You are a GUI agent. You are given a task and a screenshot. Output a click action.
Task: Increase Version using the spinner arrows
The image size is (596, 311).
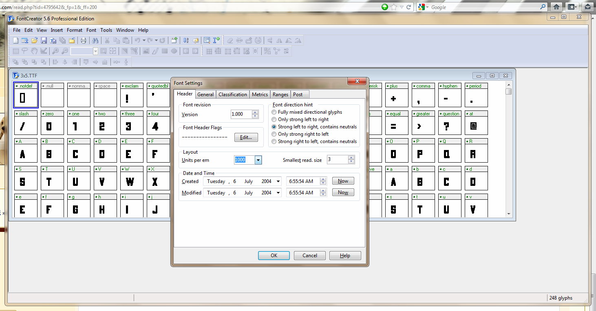256,113
